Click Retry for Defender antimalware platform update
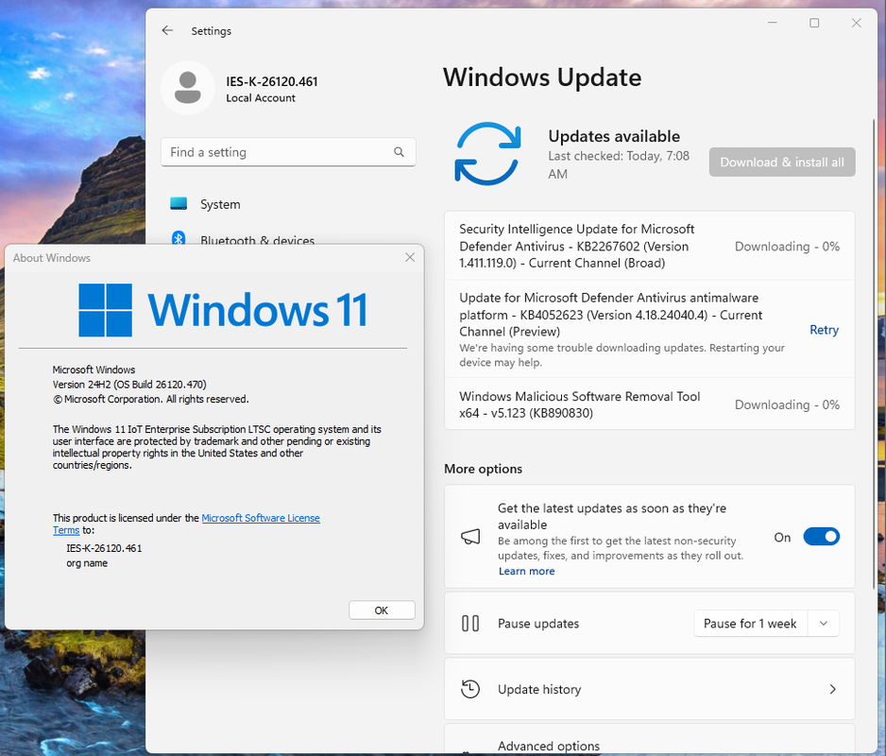The width and height of the screenshot is (886, 756). [824, 330]
